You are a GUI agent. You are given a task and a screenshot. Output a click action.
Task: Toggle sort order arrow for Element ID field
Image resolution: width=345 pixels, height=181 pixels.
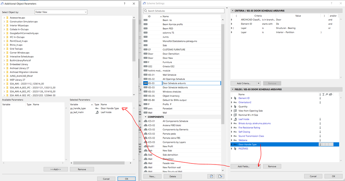tap(320, 98)
